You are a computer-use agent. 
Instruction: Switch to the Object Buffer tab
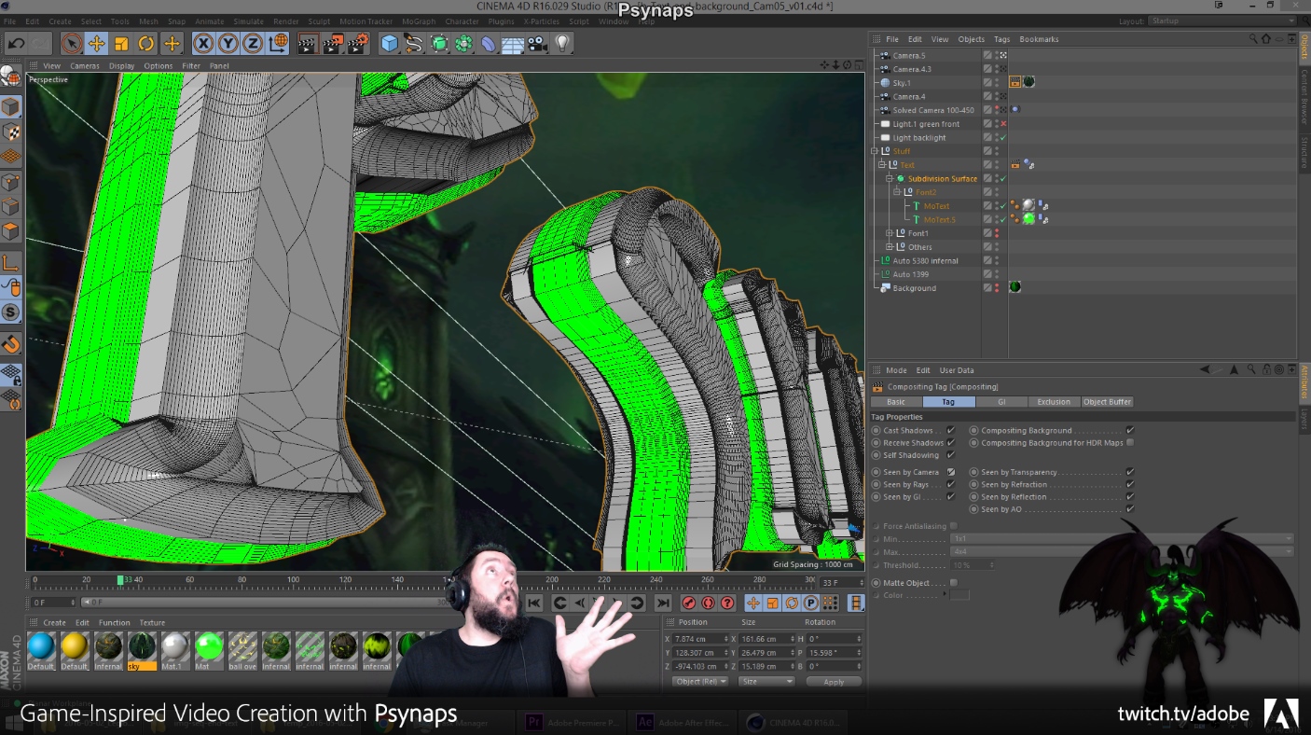(1107, 402)
